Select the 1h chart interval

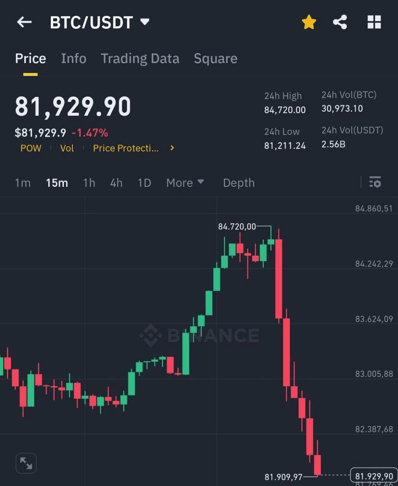click(89, 183)
